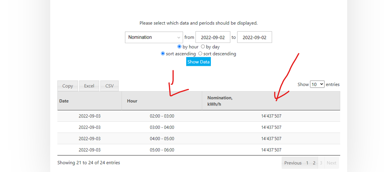Image resolution: width=384 pixels, height=172 pixels.
Task: Go to page 2 of results
Action: point(314,163)
